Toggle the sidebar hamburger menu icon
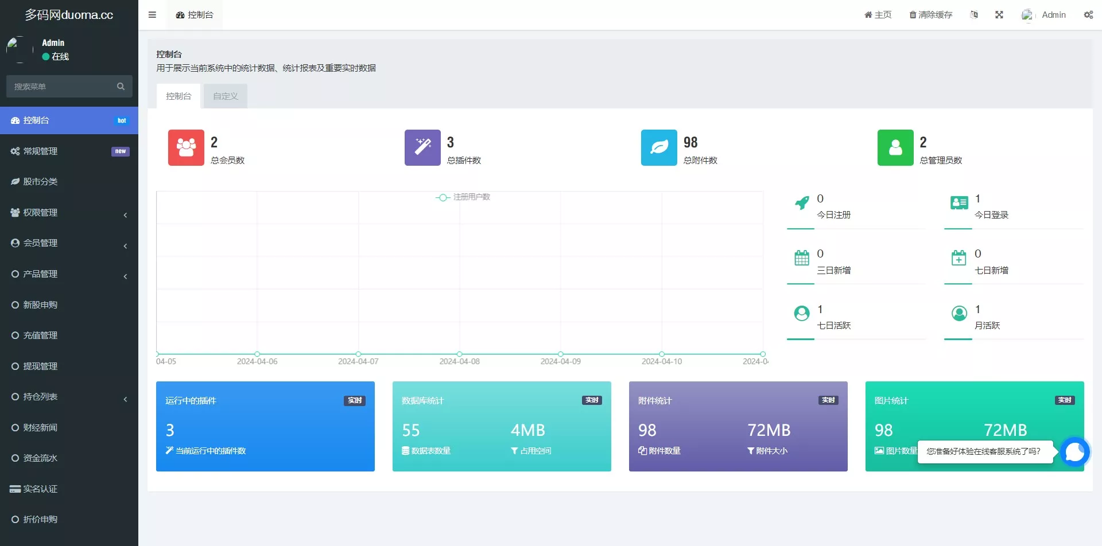 pos(152,15)
